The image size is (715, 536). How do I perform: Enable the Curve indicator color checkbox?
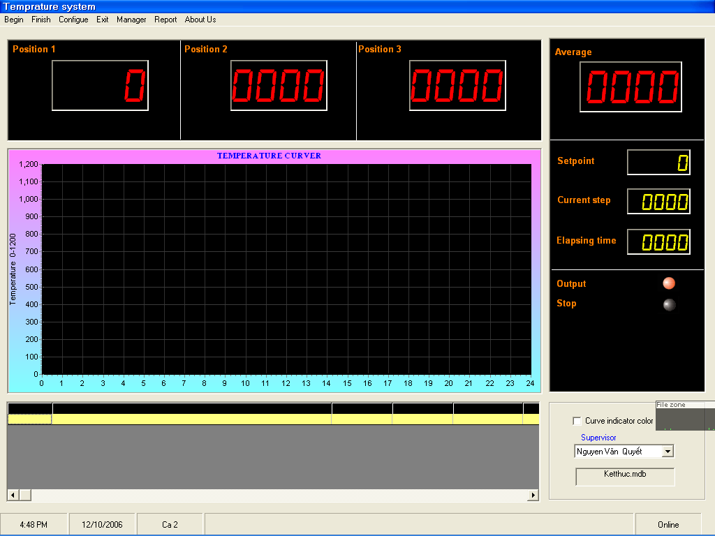577,421
